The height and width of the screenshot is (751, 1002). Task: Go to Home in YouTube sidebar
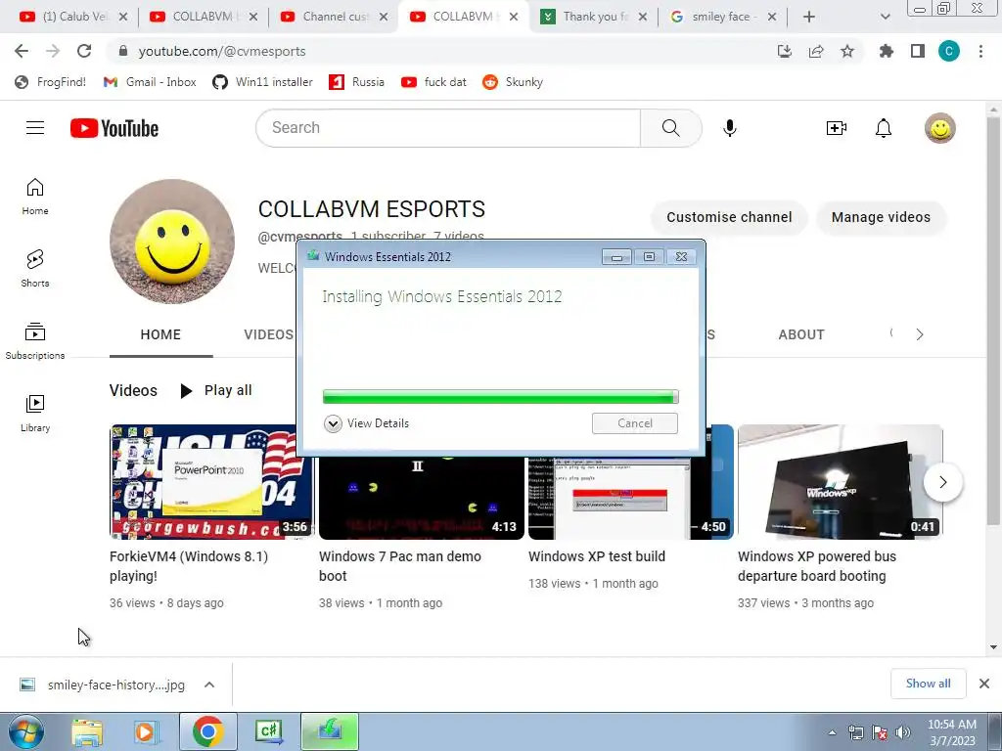point(35,196)
